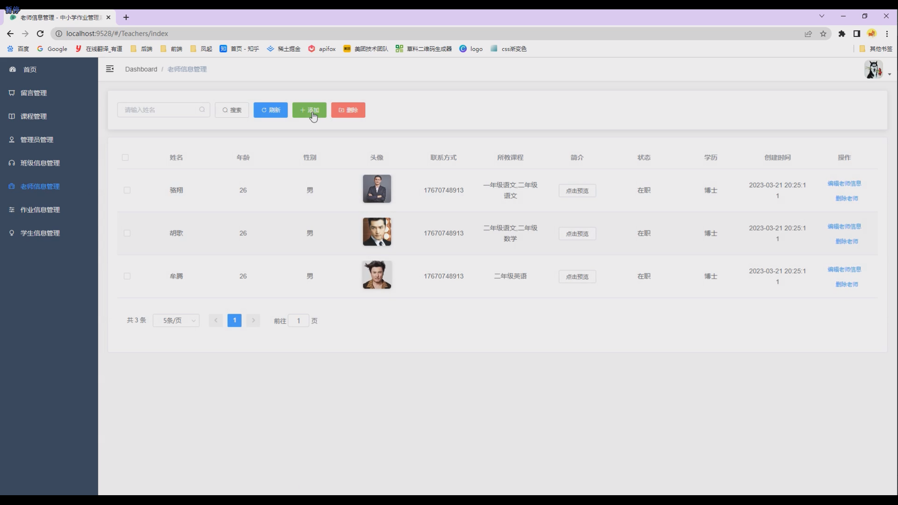Click the green 添加 button
Viewport: 898px width, 505px height.
[x=309, y=110]
